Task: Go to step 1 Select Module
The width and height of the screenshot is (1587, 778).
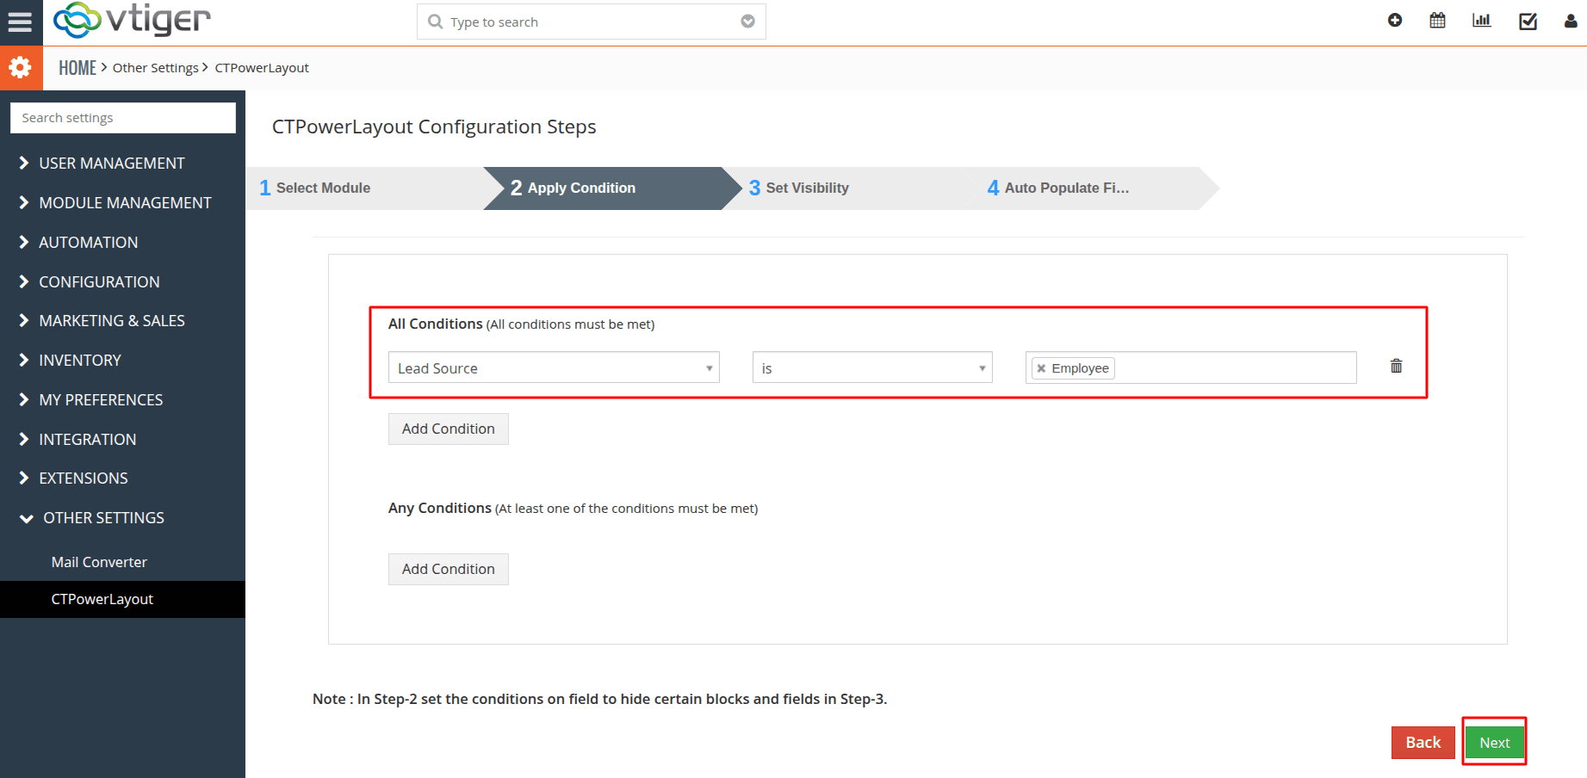Action: pyautogui.click(x=365, y=188)
